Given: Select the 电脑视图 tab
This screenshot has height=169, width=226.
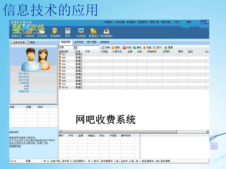Looking at the screenshot, I should tap(66, 42).
